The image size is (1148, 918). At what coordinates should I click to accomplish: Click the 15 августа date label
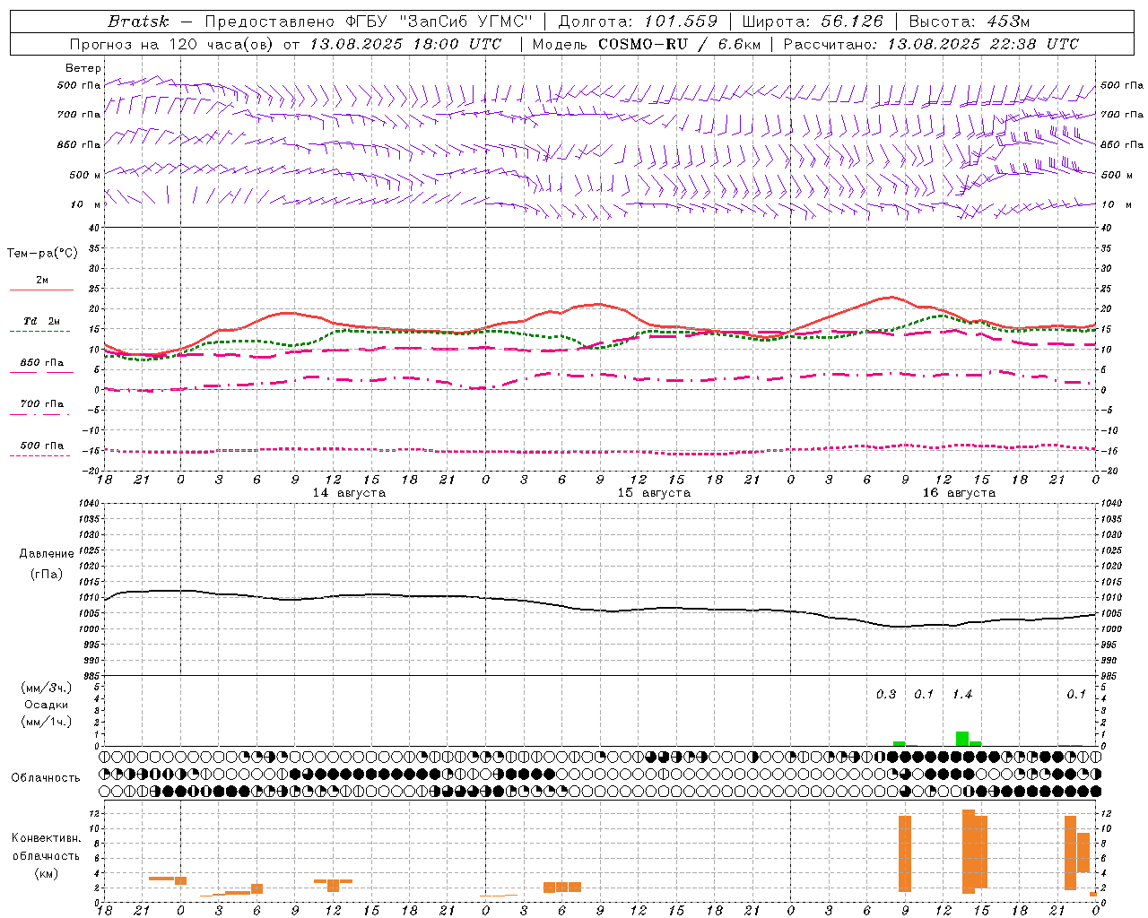click(x=654, y=493)
